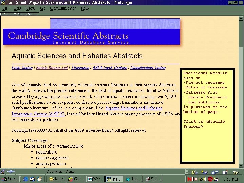Open Navigator from the component bar wheel icon
244x183 pixels.
pyautogui.click(x=195, y=172)
